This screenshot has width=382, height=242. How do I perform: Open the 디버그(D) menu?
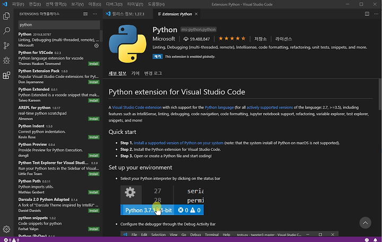click(114, 4)
